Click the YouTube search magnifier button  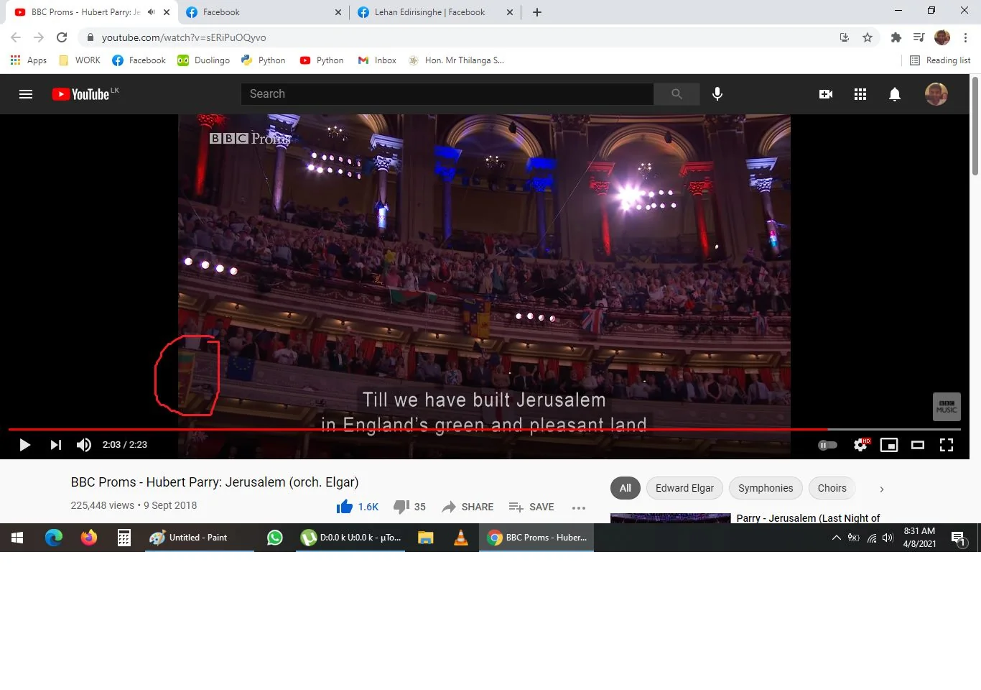click(x=677, y=94)
